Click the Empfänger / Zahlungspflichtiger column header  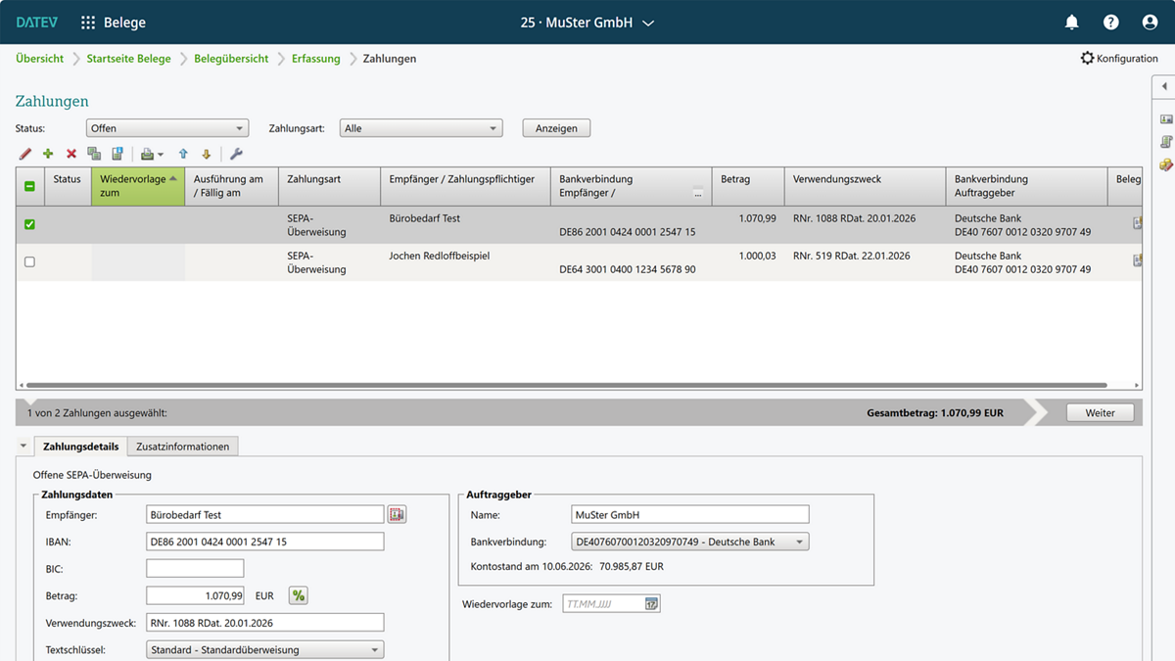(x=465, y=186)
